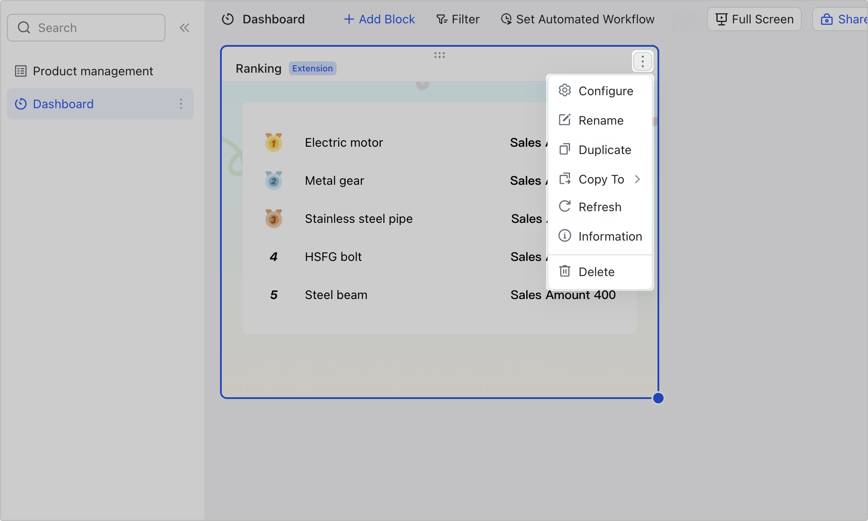Open the three-dot menu next to Dashboard
The width and height of the screenshot is (868, 521).
pos(181,104)
